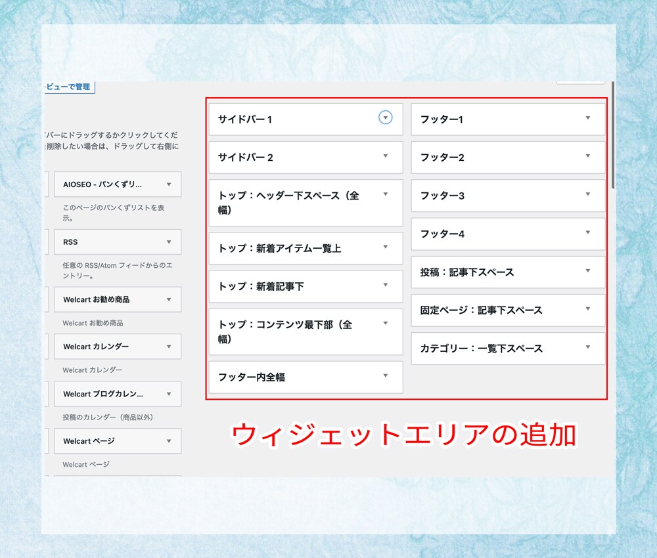657x558 pixels.
Task: Expand 投稿：記事下スペース area arrow
Action: [x=588, y=271]
